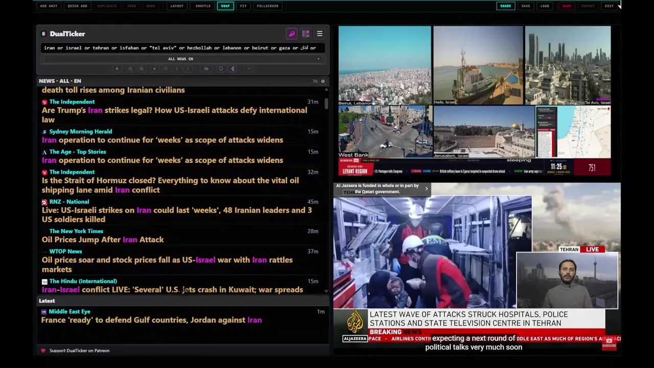Click The Age source icon

pyautogui.click(x=44, y=152)
